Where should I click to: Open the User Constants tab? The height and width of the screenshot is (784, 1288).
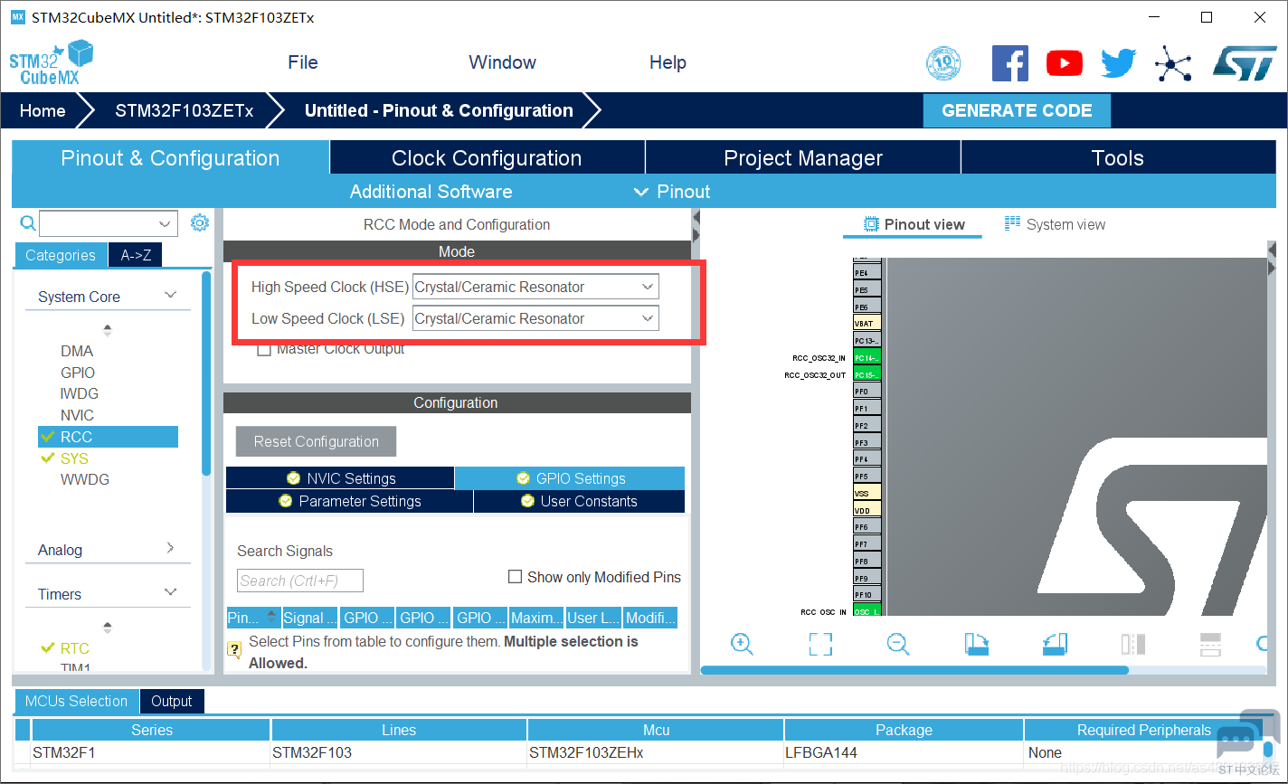(579, 501)
